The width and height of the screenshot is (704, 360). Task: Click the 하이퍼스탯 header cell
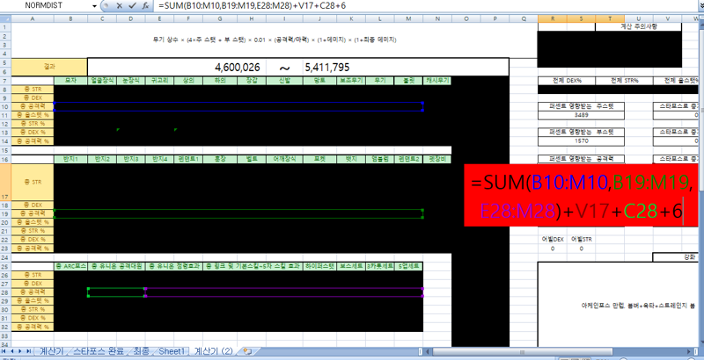(319, 266)
